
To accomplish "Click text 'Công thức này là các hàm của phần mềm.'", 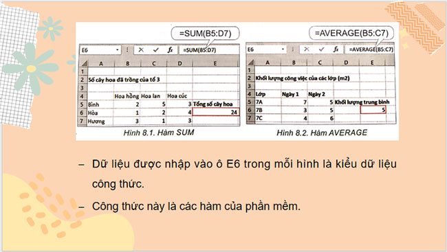I will click(x=196, y=206).
